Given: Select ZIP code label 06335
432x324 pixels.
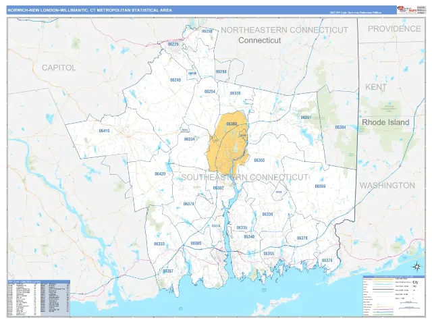Looking at the screenshot, I should (x=242, y=227).
